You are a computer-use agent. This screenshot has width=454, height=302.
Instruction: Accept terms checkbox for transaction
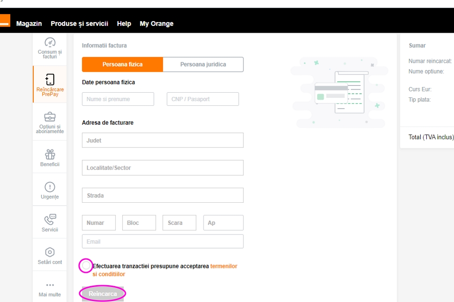click(86, 266)
